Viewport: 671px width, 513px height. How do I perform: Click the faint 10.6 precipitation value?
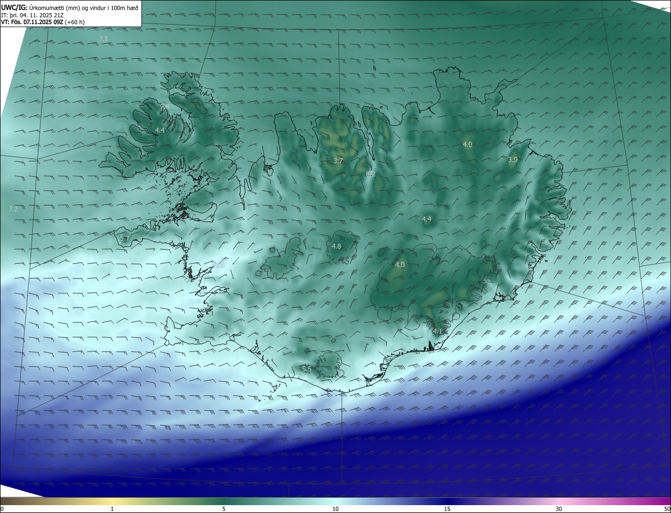point(218,265)
